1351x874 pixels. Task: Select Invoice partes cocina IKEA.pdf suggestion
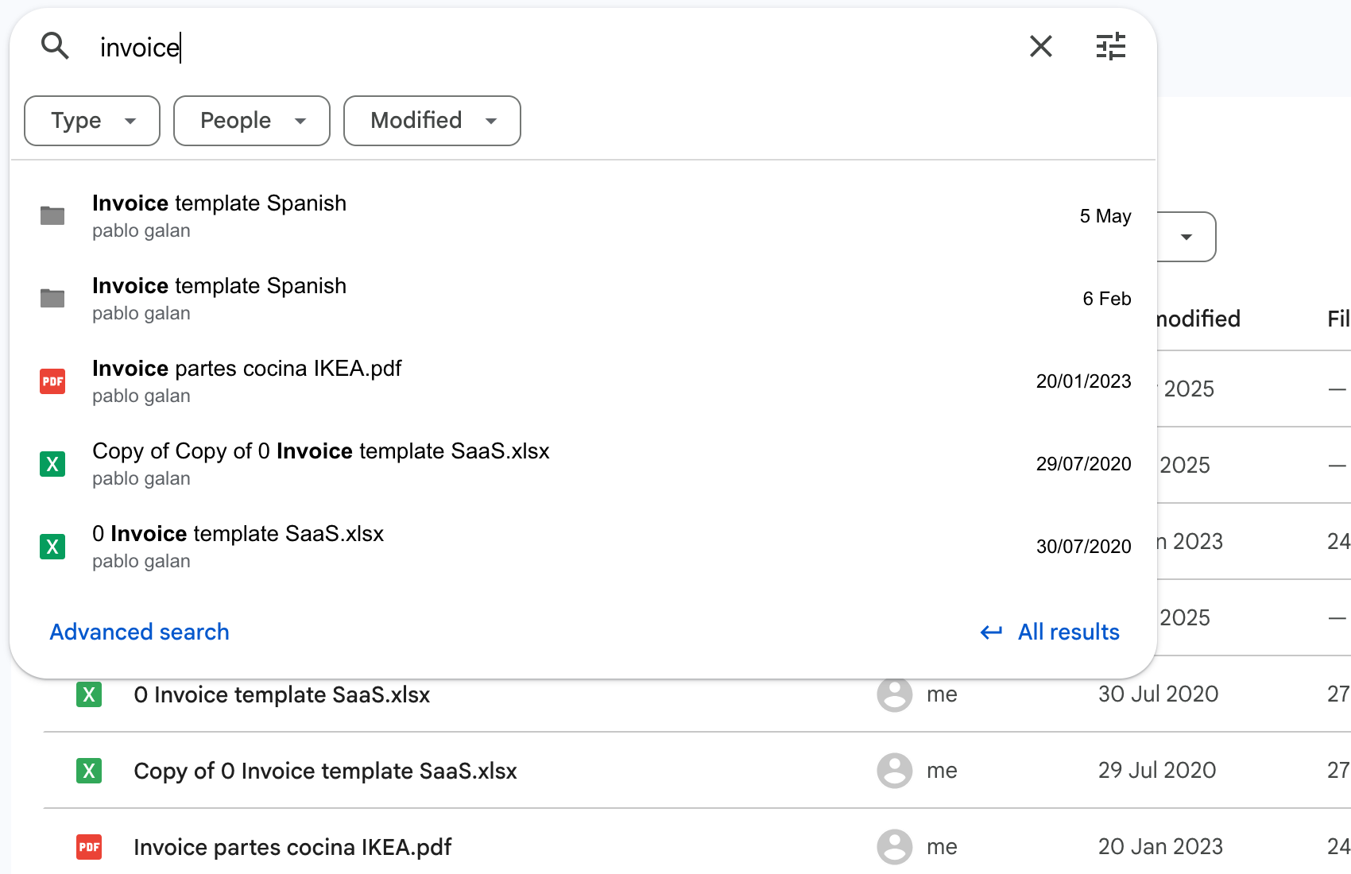pos(246,381)
